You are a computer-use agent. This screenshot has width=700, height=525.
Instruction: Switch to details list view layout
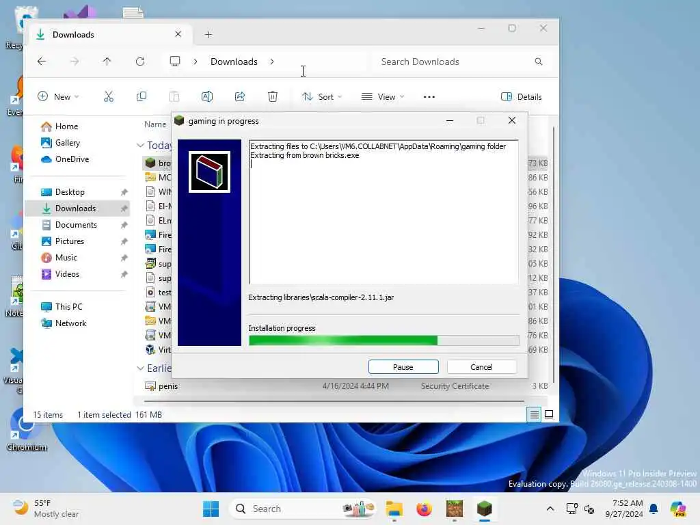tap(534, 415)
